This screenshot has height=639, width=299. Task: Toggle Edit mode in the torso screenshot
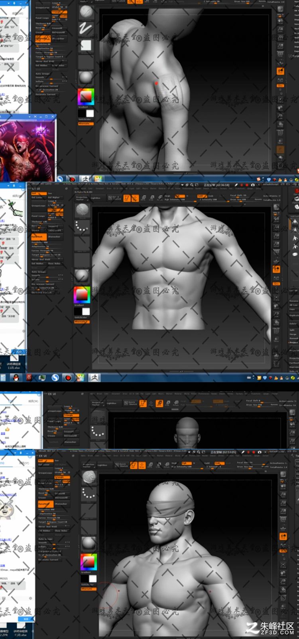127,198
